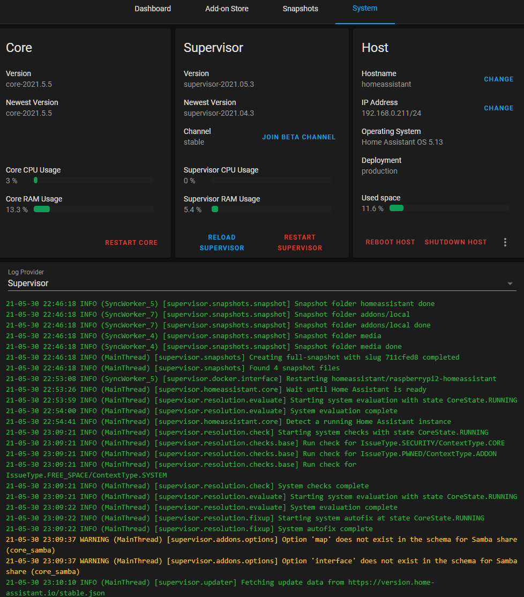Image resolution: width=524 pixels, height=597 pixels.
Task: Click log line 'Snapshot folder media done'
Action: (204, 347)
